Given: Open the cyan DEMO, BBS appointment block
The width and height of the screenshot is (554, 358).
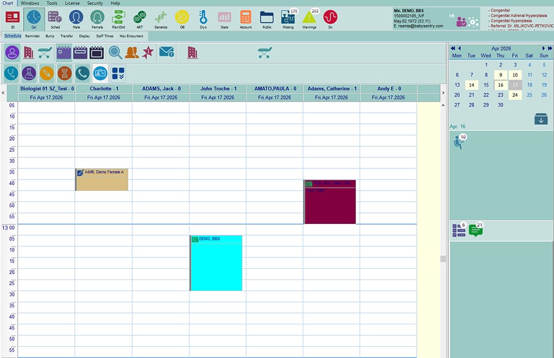Looking at the screenshot, I should pos(216,263).
